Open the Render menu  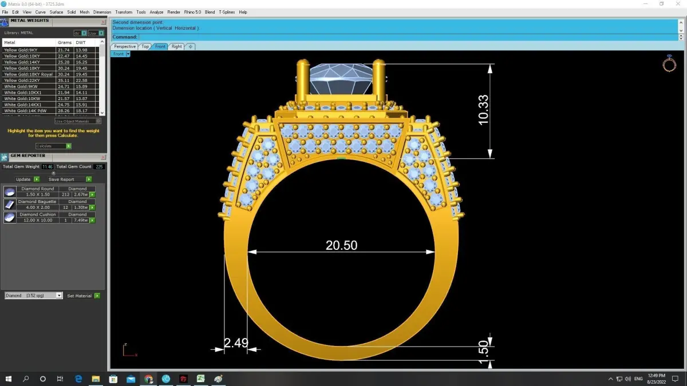tap(173, 12)
